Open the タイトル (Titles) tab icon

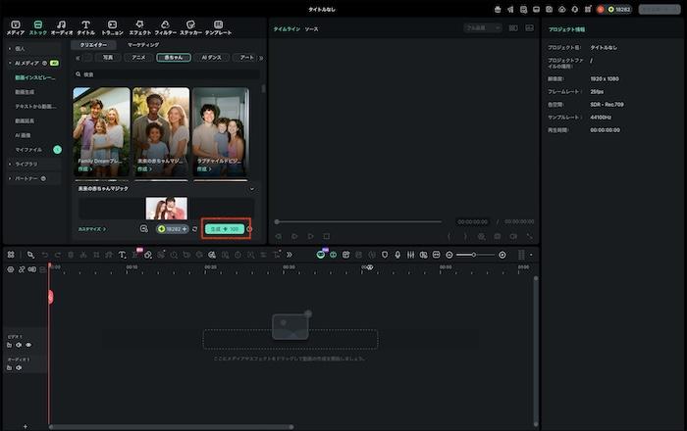pyautogui.click(x=85, y=24)
